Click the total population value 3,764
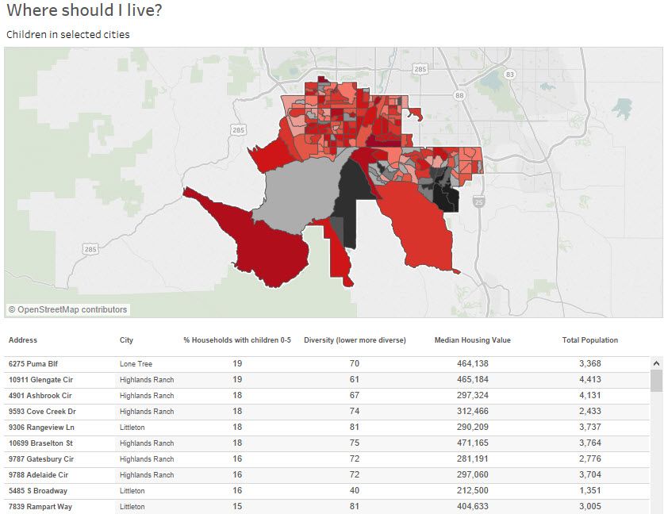Screen dimensions: 664x514 click(590, 443)
